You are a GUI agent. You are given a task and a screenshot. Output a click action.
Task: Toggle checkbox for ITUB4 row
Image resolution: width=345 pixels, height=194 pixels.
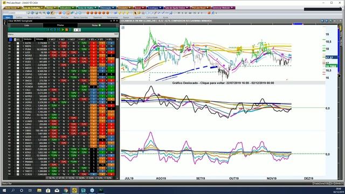(18, 49)
